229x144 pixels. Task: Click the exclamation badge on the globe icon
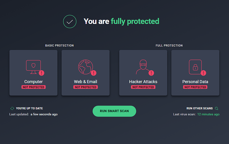click(94, 73)
